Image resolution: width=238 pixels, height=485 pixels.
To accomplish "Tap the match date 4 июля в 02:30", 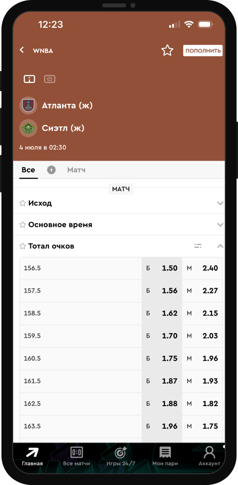I will (43, 147).
